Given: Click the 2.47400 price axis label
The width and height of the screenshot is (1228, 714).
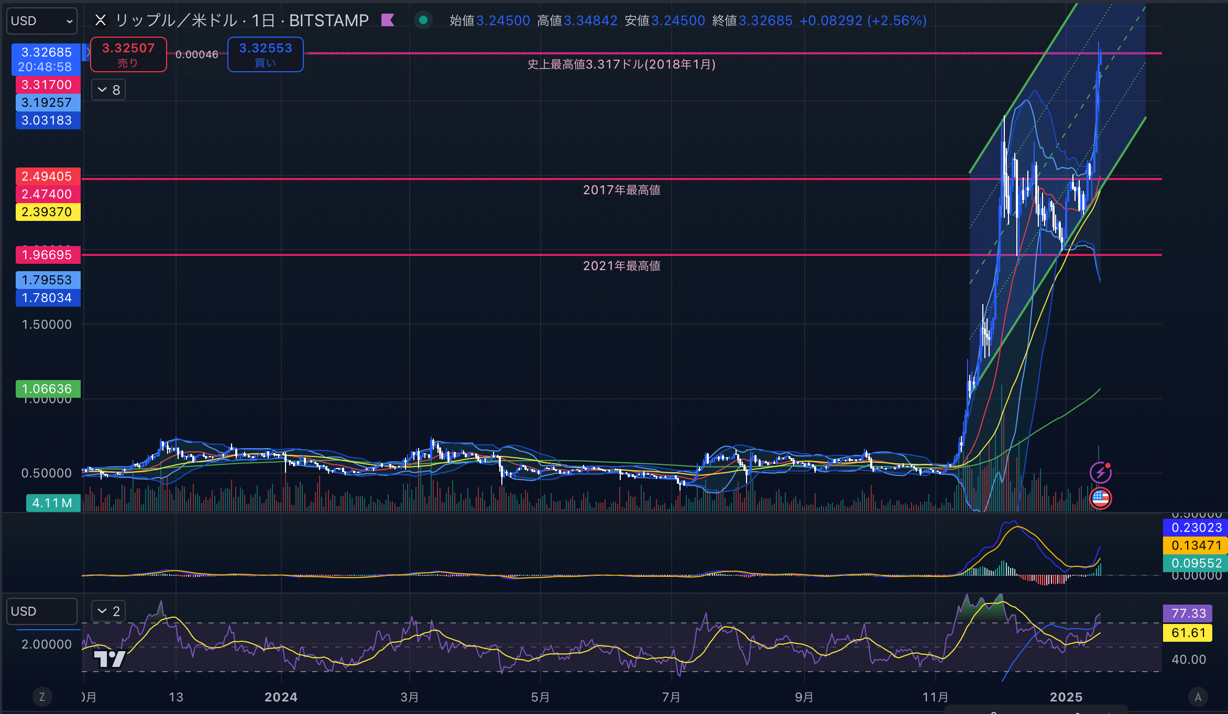Looking at the screenshot, I should (48, 194).
